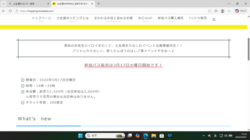Screen dimensions: 250x140
Task: Open the まわれるお店と呑めるお酒 menu item
Action: tap(113, 19)
